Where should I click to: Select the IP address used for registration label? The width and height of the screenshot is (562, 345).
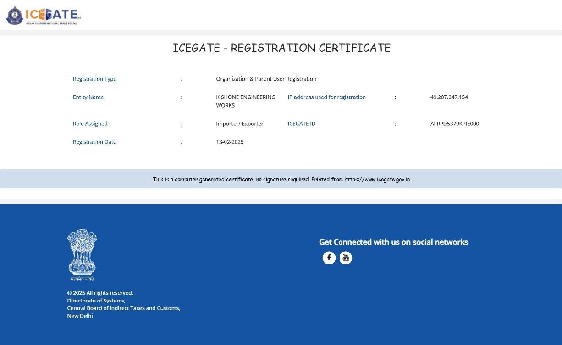point(326,97)
